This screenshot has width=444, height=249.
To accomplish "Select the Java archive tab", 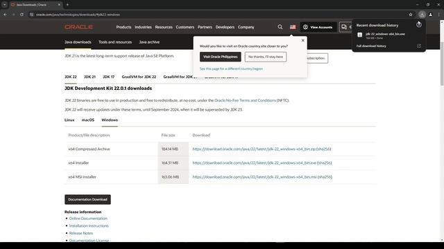I will click(x=149, y=42).
